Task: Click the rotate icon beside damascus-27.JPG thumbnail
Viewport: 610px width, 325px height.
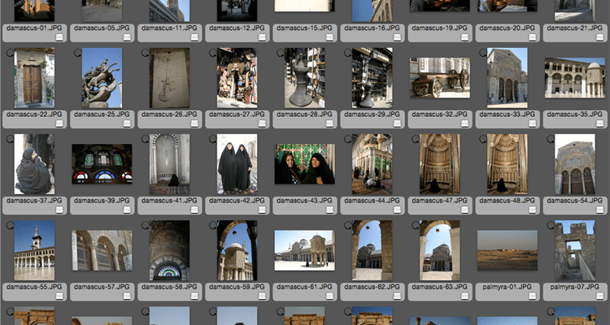Action: [x=212, y=52]
